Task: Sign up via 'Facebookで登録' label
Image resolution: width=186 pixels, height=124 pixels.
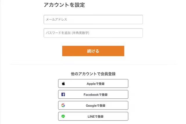Action: [95, 95]
